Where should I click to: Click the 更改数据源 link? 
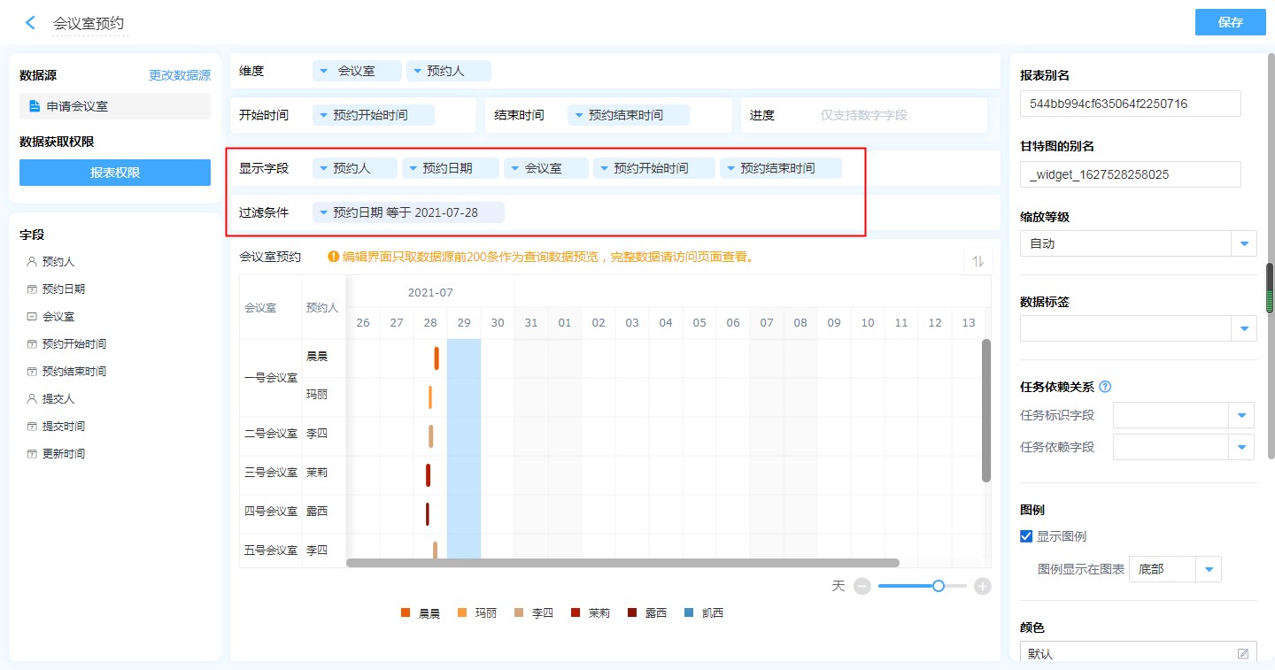click(180, 75)
